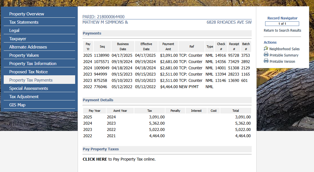Click the Neighborhood Sales house icon

point(266,48)
